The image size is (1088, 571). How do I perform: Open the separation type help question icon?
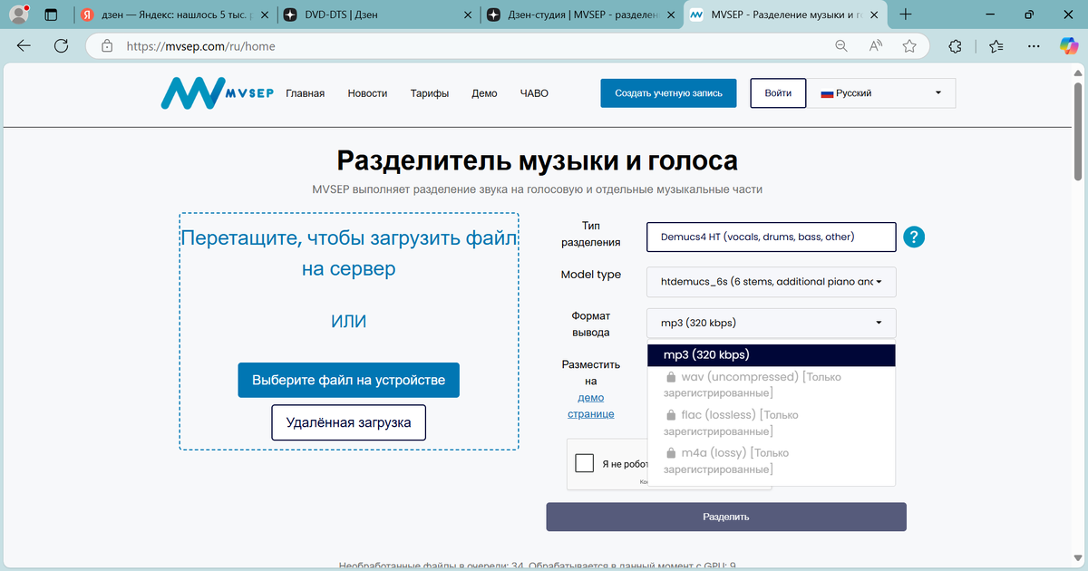914,237
